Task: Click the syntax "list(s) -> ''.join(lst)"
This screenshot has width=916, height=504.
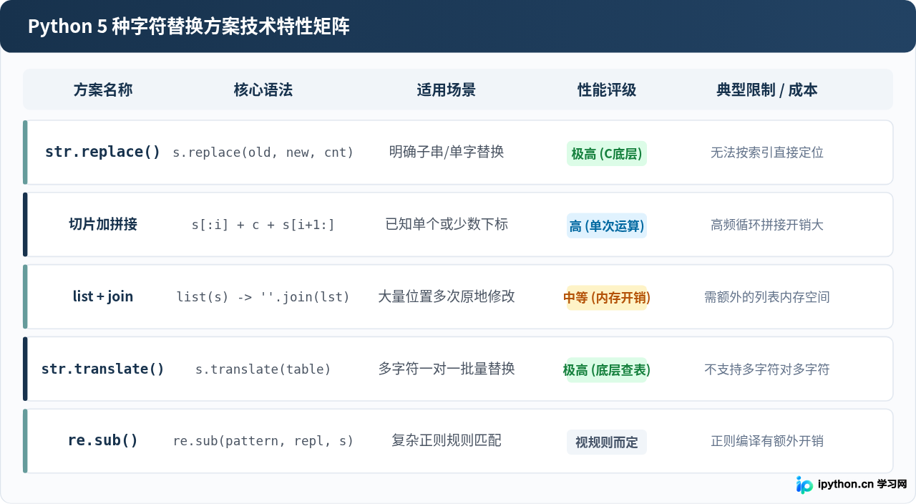Action: tap(263, 297)
